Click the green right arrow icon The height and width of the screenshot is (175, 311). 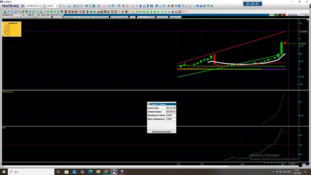[162, 12]
